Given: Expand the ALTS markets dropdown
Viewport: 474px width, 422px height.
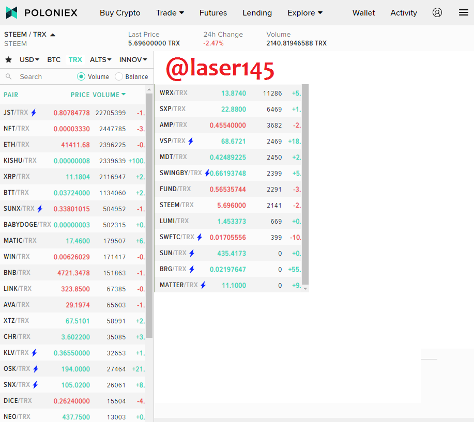Looking at the screenshot, I should (x=100, y=59).
